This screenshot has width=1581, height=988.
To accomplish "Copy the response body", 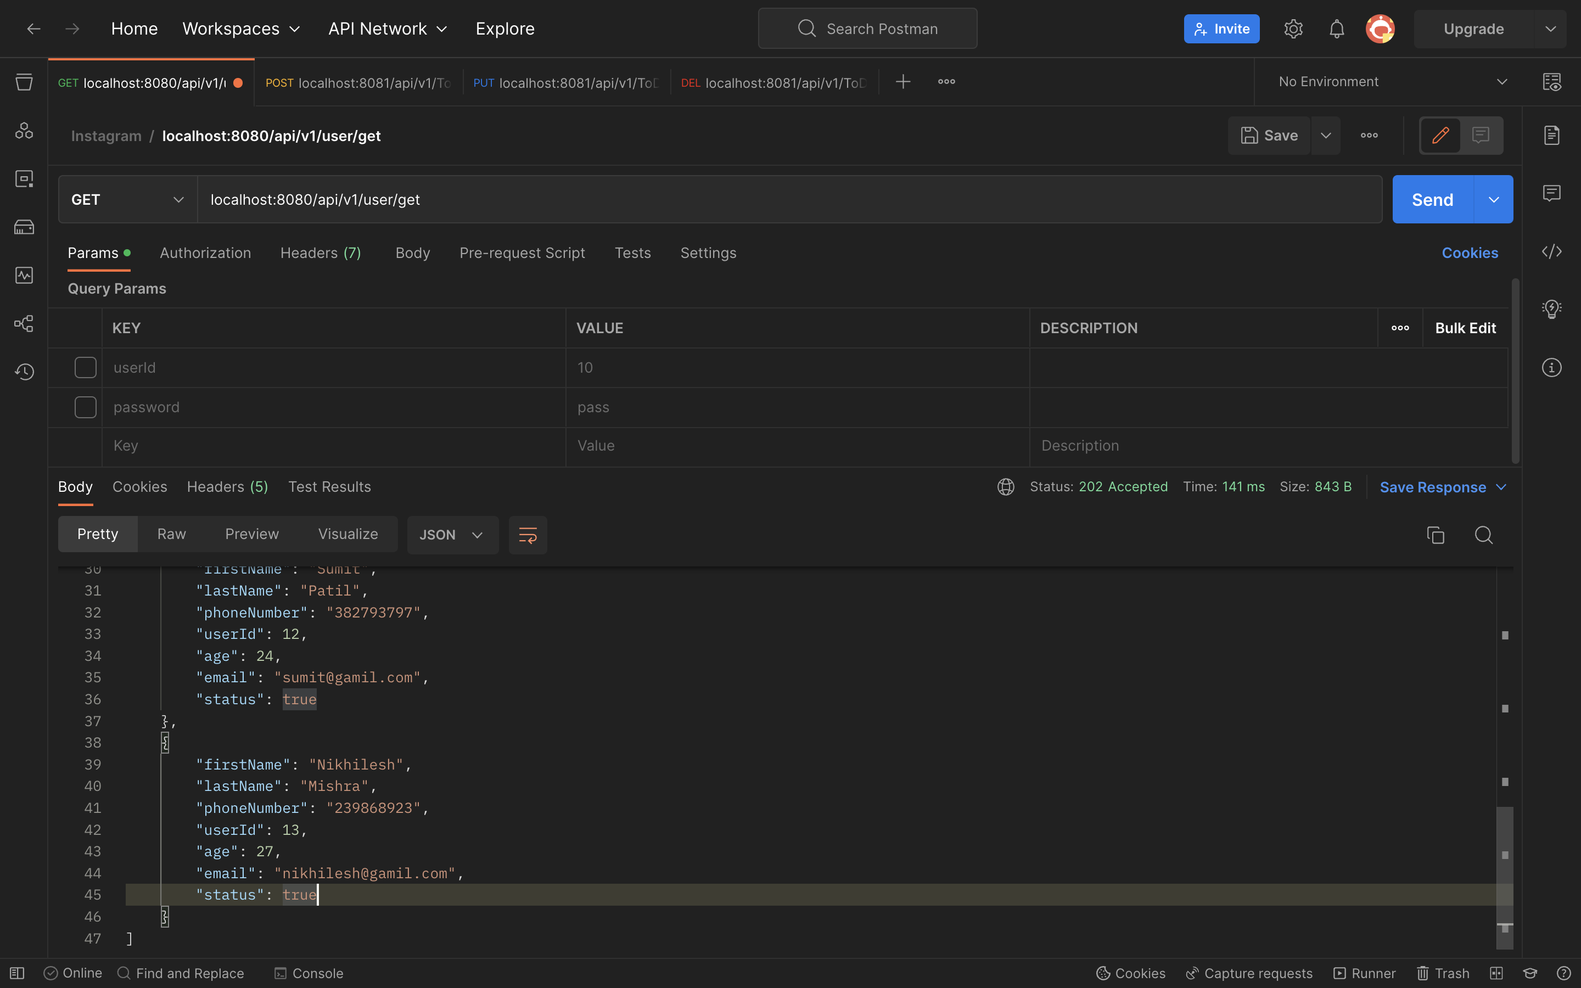I will point(1436,535).
